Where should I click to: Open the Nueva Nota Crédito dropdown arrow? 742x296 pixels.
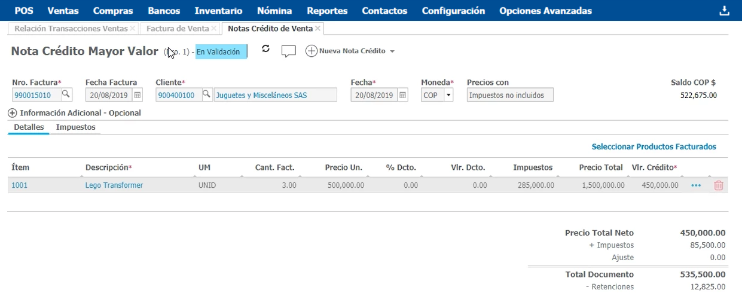click(392, 52)
